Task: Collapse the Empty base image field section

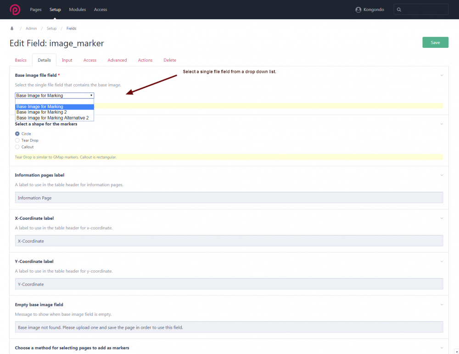Action: pyautogui.click(x=442, y=305)
